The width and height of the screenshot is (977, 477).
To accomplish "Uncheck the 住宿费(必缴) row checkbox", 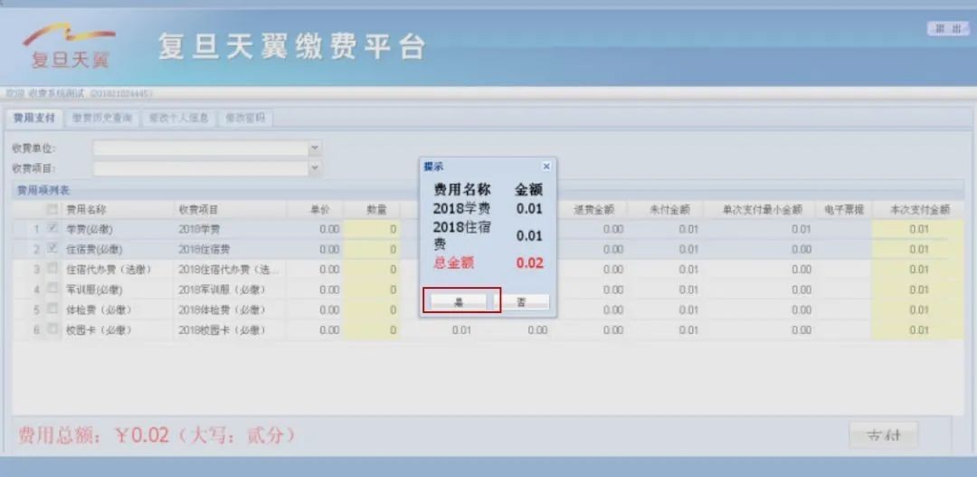I will coord(52,249).
